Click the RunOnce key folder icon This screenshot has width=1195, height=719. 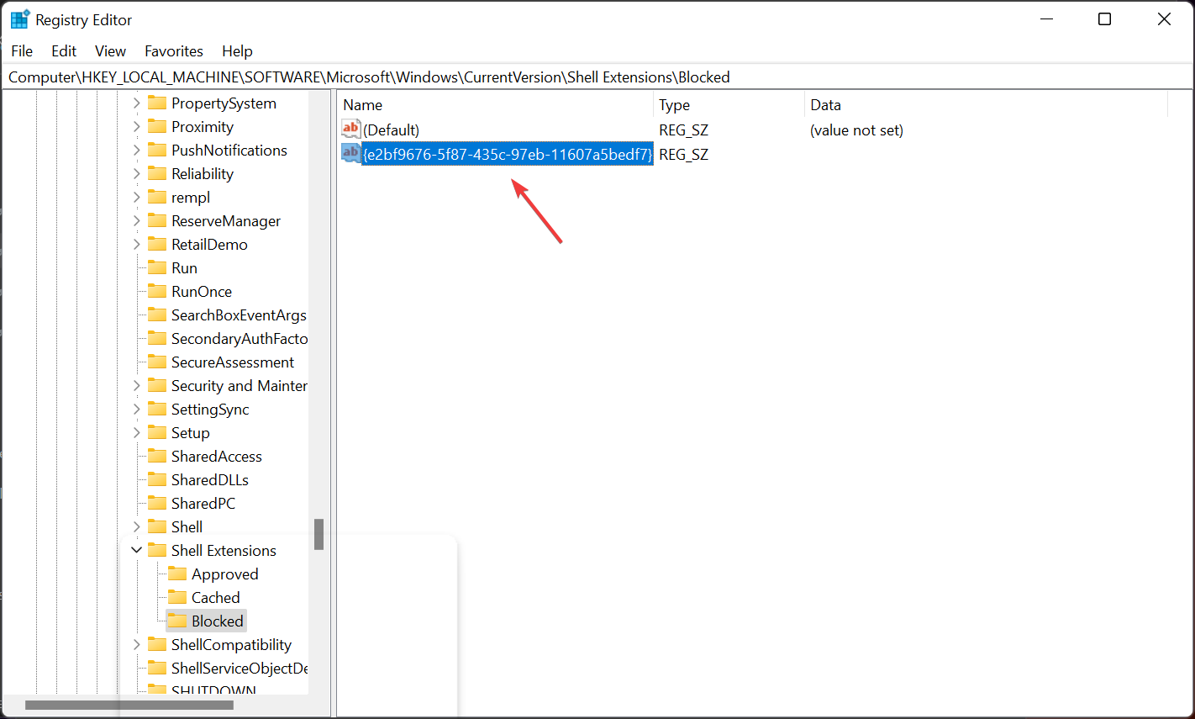158,291
